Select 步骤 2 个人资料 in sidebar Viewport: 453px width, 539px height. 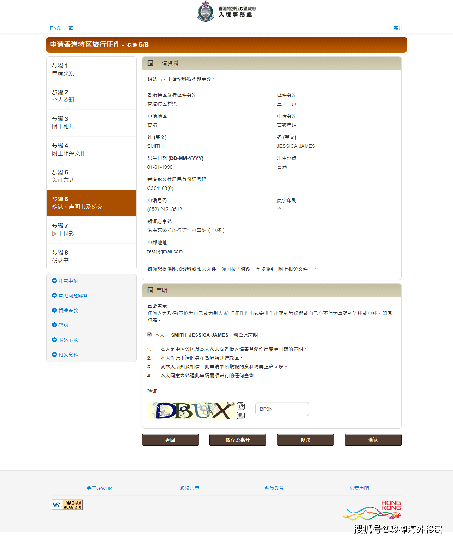pyautogui.click(x=91, y=96)
